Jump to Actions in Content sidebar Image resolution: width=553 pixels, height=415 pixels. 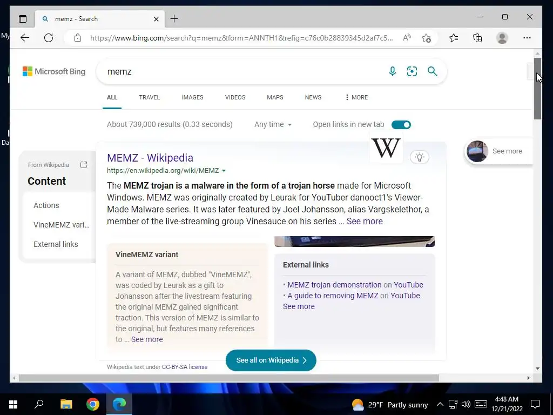[x=46, y=205]
